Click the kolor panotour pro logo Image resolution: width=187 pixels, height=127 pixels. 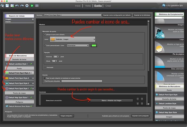pyautogui.click(x=172, y=5)
